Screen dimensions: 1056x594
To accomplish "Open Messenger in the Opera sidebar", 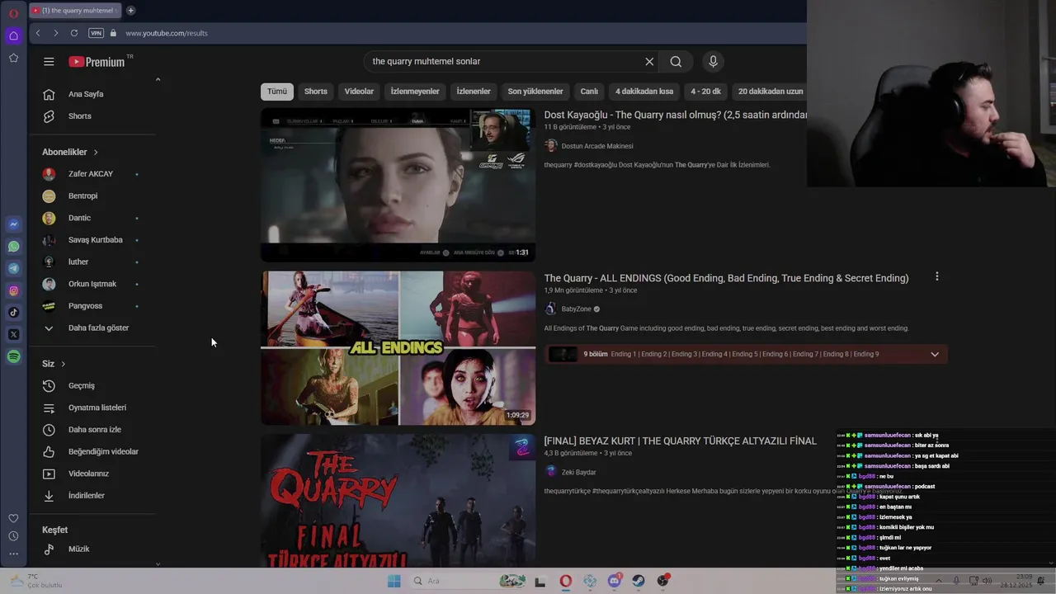I will pyautogui.click(x=13, y=224).
